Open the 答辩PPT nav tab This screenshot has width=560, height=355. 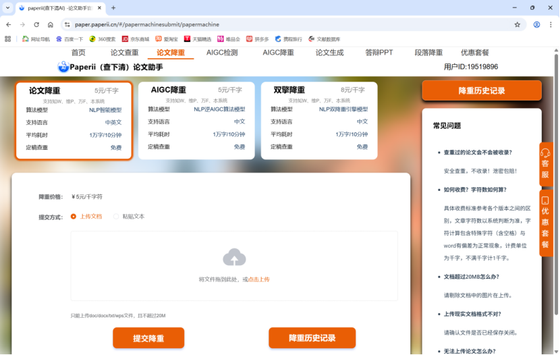click(x=379, y=53)
